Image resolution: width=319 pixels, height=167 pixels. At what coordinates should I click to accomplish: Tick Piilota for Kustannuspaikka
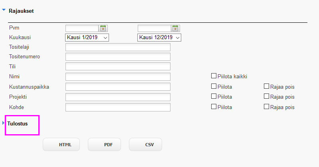click(x=214, y=86)
